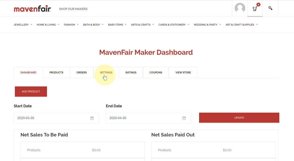Click the Net Sales Paid Out heading
Screen dimensions: 294x161
173,135
